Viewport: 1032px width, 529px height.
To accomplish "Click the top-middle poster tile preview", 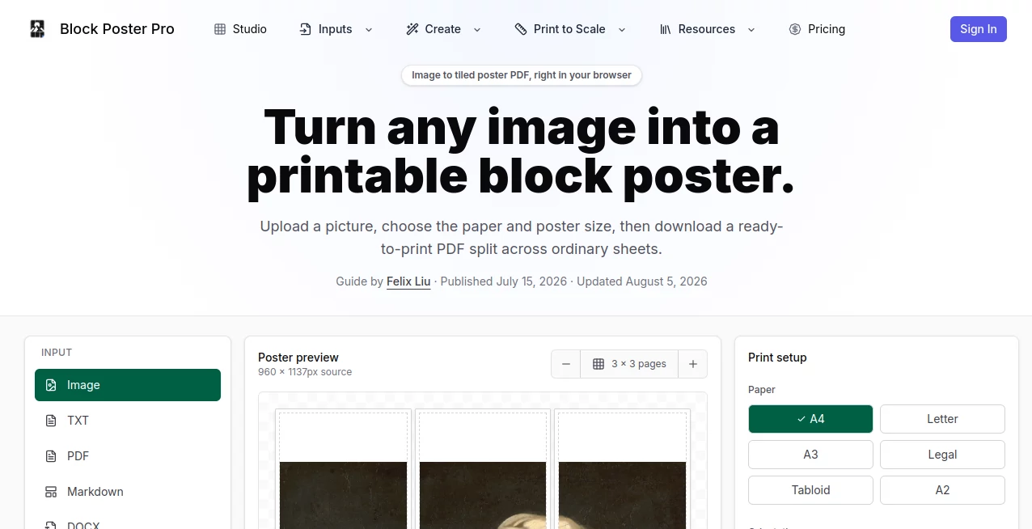I will tap(483, 469).
